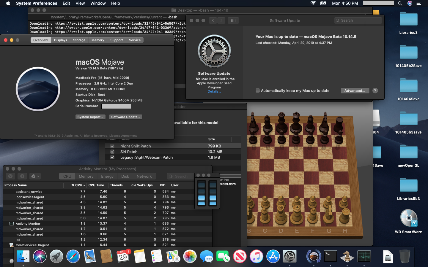The image size is (428, 267).
Task: Open Finder from the Dock
Action: click(x=23, y=256)
